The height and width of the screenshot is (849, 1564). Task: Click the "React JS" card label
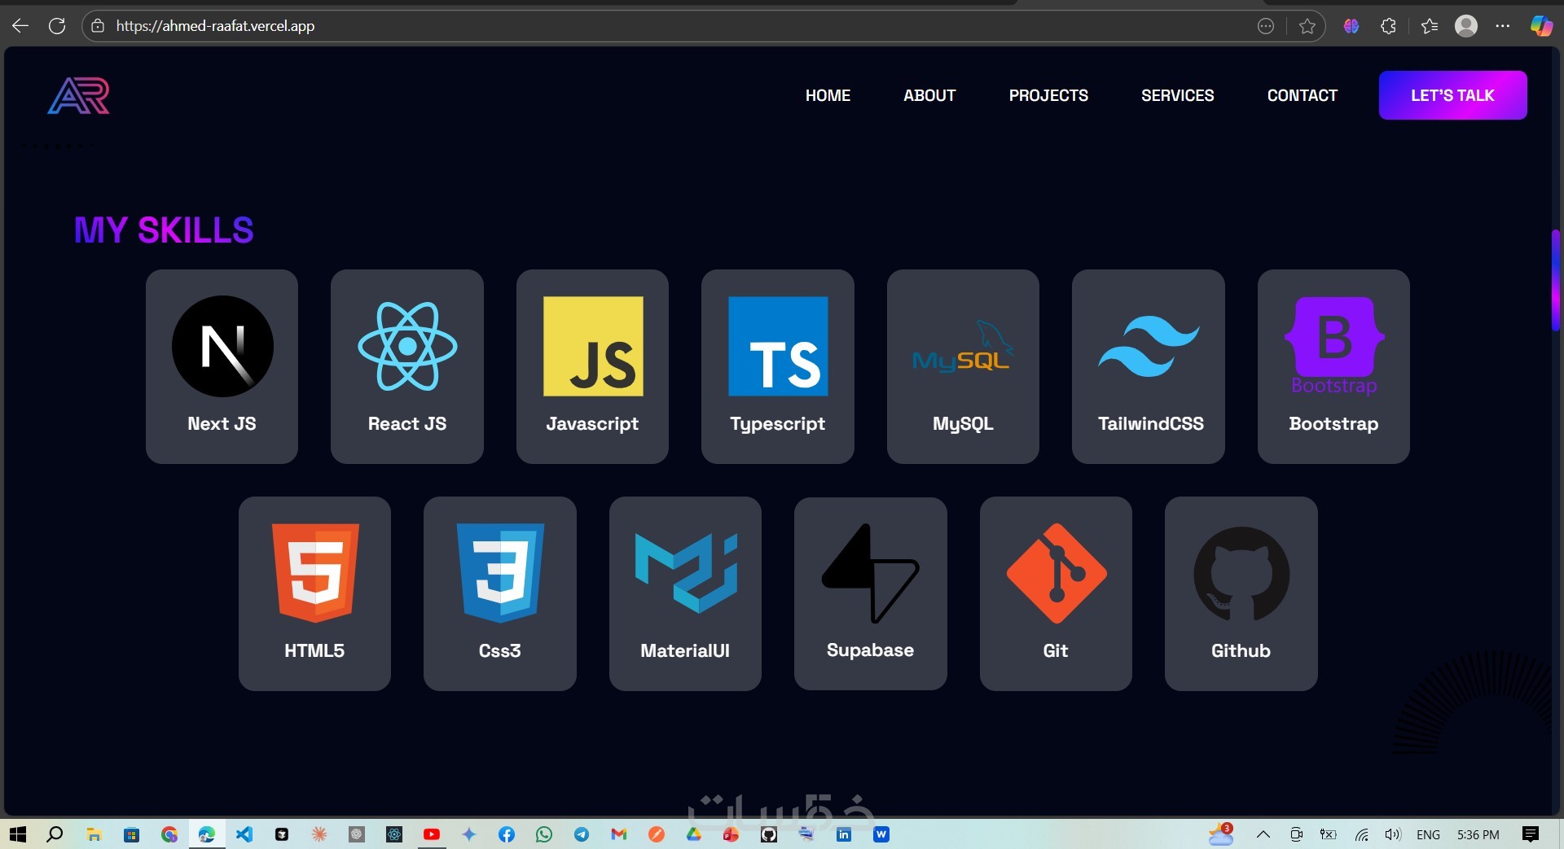point(407,423)
